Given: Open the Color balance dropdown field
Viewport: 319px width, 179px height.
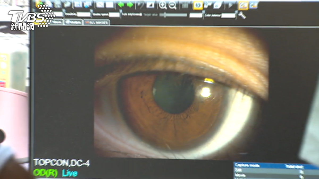Looking at the screenshot, I should (228, 15).
